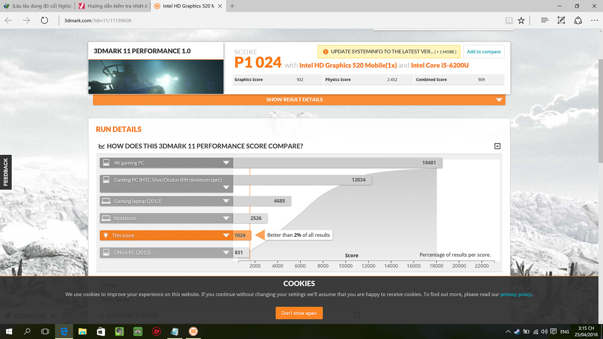Open the Edge Hub panel
Viewport: 603px width, 339px height.
coord(545,20)
